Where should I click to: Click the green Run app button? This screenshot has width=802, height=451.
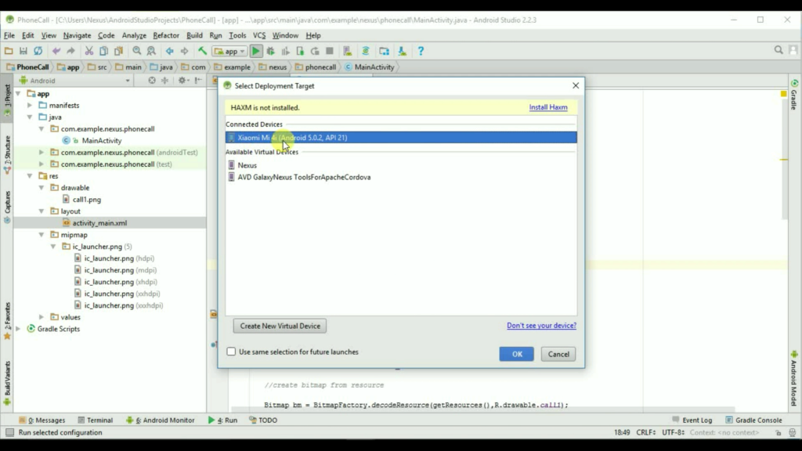pos(256,51)
